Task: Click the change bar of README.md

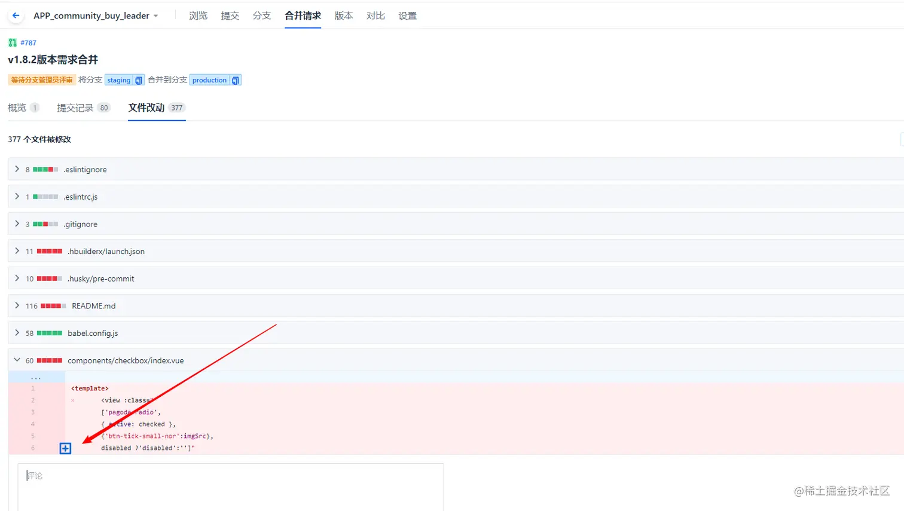Action: 54,306
